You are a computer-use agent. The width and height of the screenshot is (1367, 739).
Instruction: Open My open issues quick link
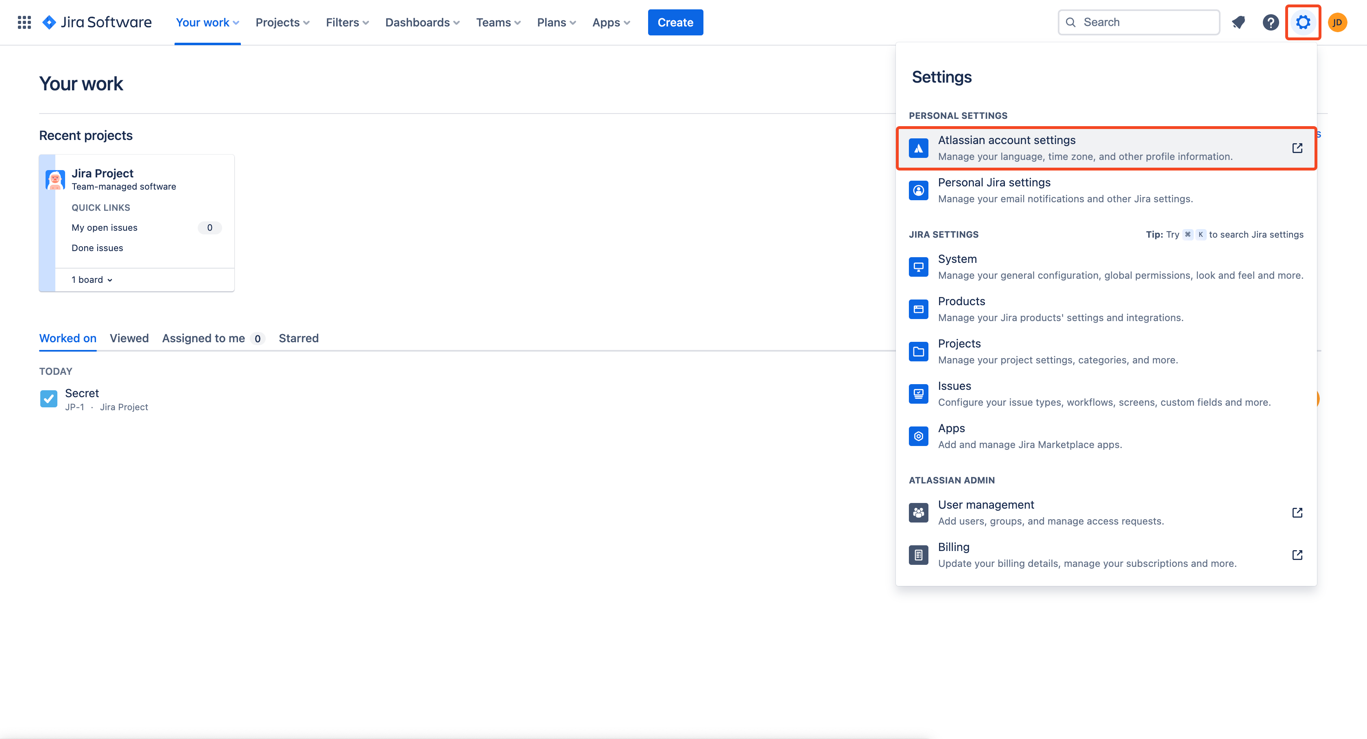[x=105, y=228]
